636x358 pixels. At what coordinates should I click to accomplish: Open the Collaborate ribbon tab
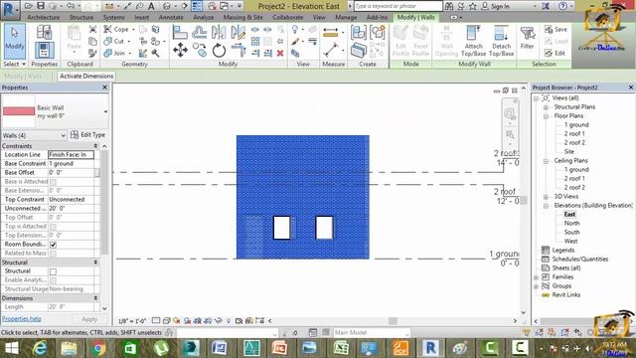(287, 18)
